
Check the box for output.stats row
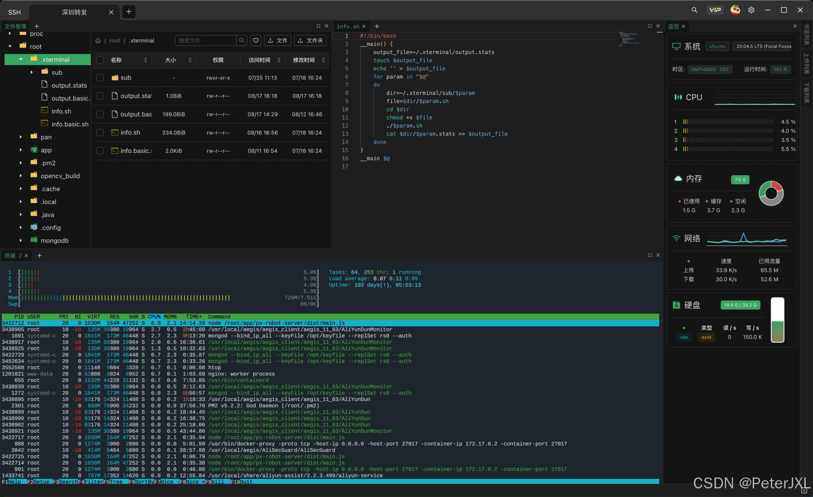click(x=100, y=96)
